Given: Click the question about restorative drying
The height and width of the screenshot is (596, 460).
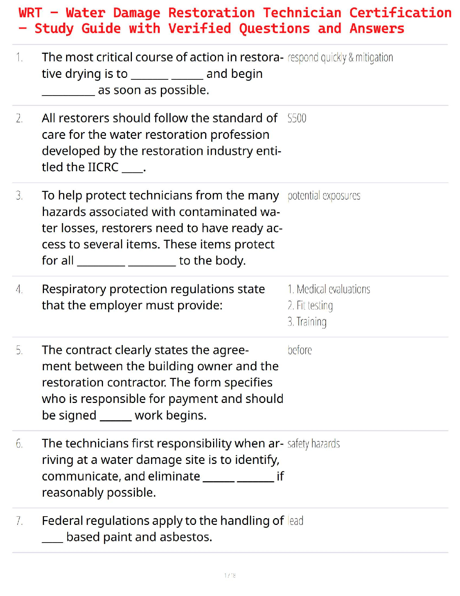Looking at the screenshot, I should click(x=162, y=74).
